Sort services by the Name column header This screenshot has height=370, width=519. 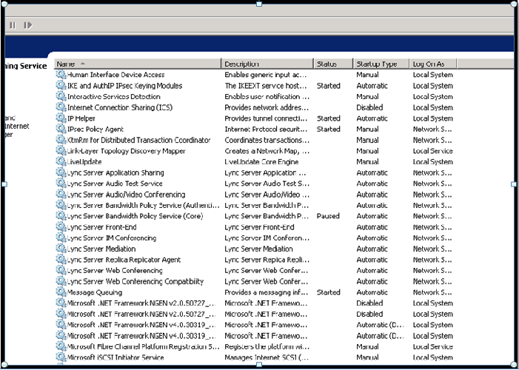[138, 64]
